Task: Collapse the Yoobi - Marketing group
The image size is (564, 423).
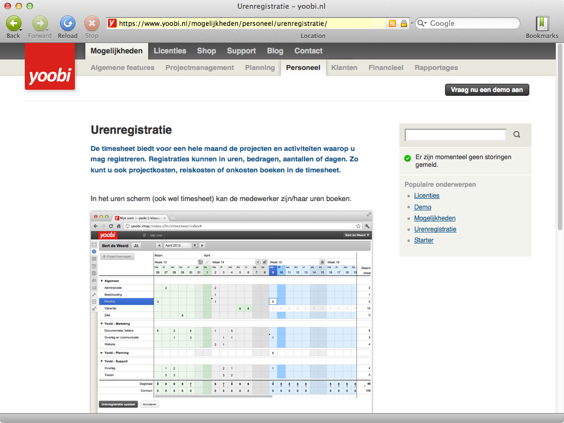Action: pos(101,324)
